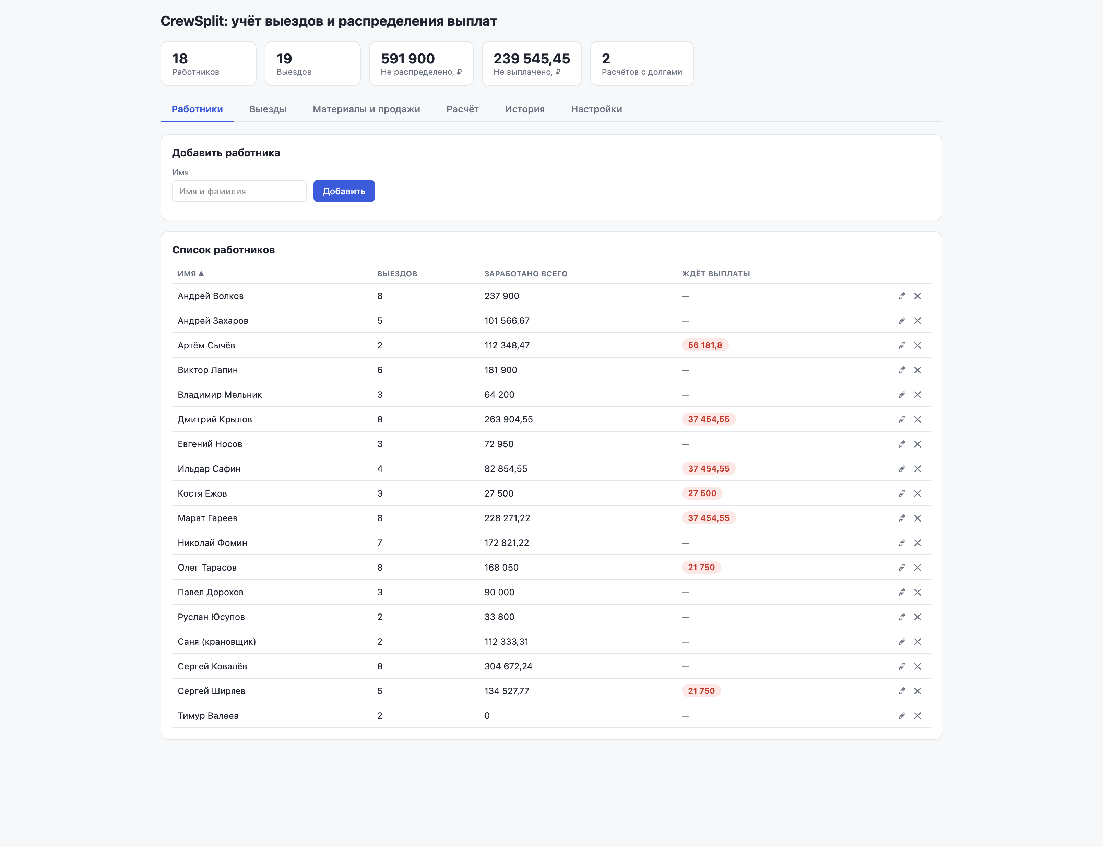1103x847 pixels.
Task: Edit Сергей Ковалёв
Action: click(x=902, y=667)
